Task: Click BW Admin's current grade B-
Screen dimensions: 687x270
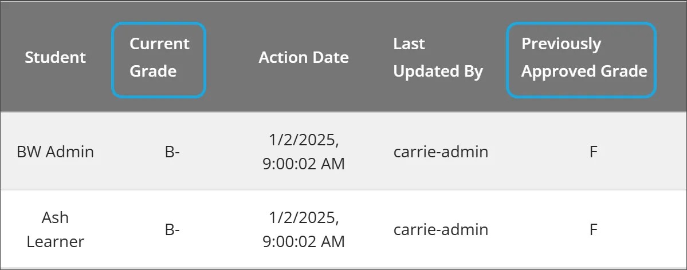Action: click(172, 152)
